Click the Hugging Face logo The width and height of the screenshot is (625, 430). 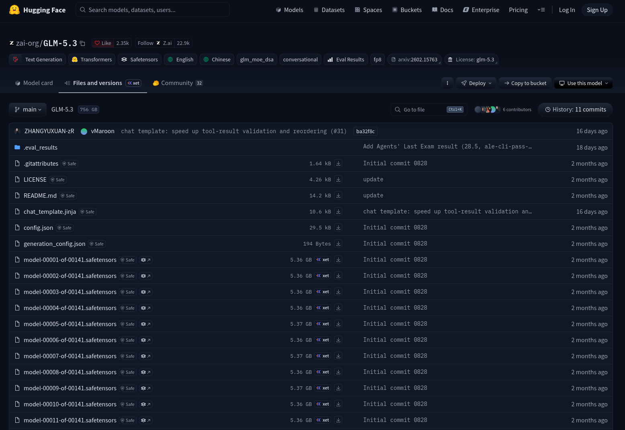click(x=37, y=10)
